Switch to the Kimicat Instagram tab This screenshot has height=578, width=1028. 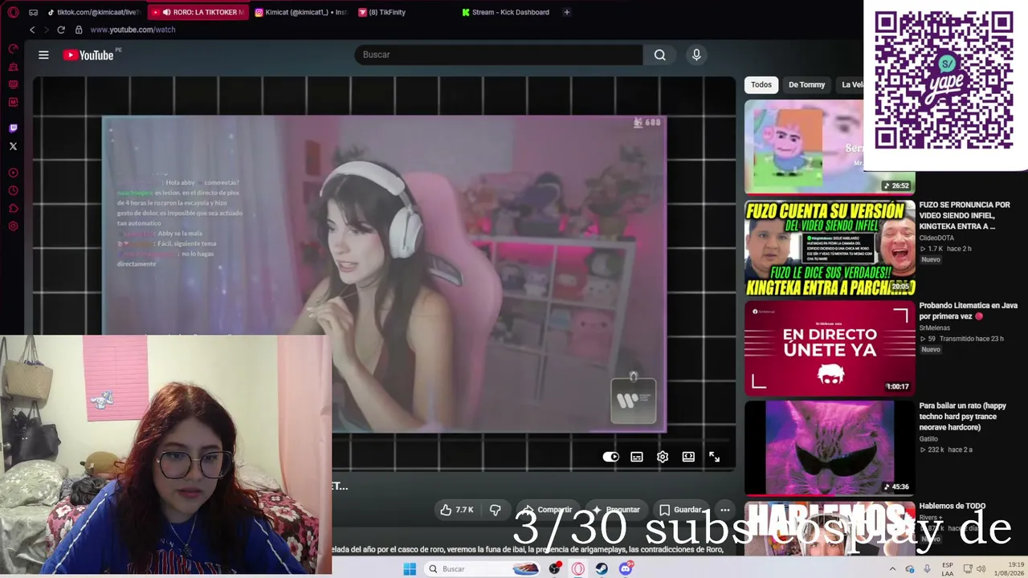coord(300,12)
